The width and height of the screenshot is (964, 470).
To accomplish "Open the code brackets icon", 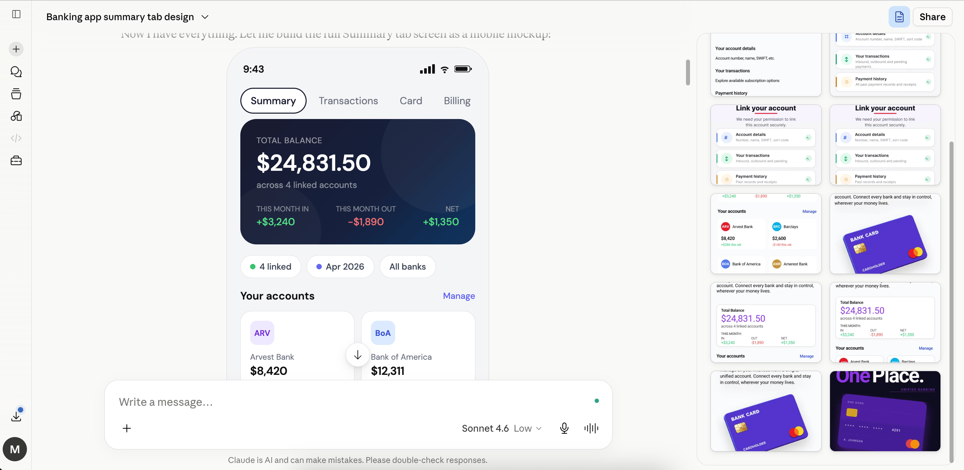I will tap(16, 139).
